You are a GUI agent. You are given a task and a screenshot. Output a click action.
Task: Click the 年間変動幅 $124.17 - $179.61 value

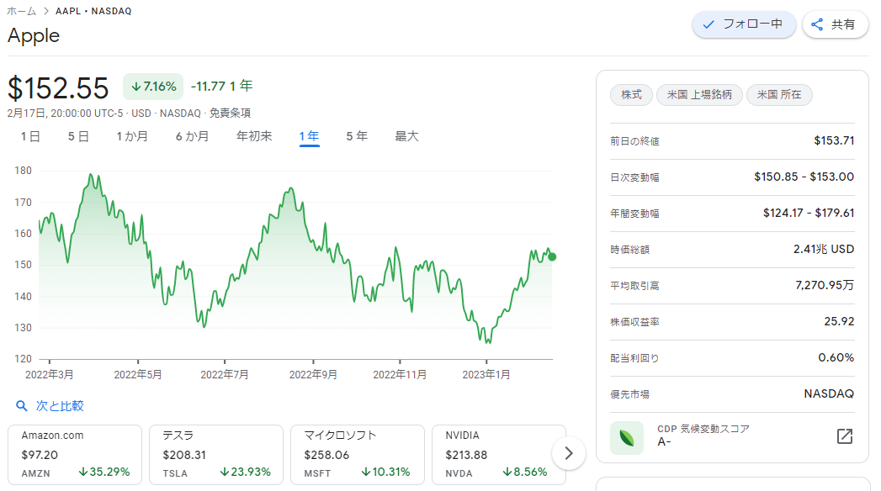pyautogui.click(x=809, y=214)
